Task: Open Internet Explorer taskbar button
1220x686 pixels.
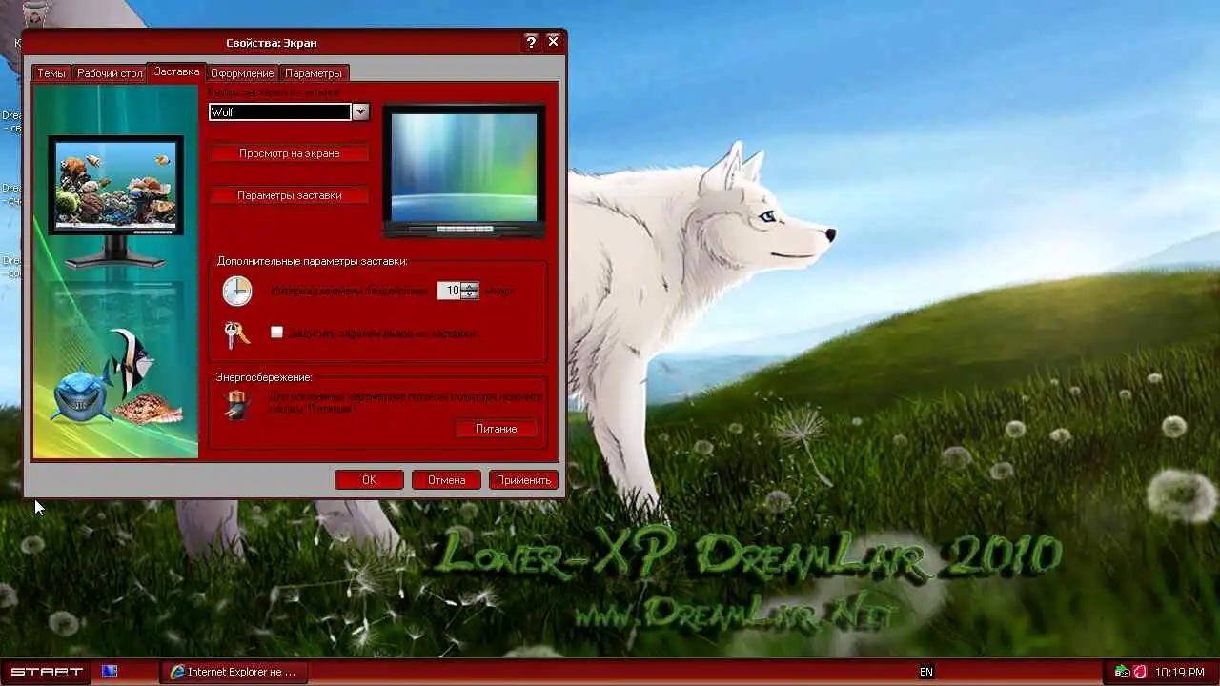Action: [234, 672]
